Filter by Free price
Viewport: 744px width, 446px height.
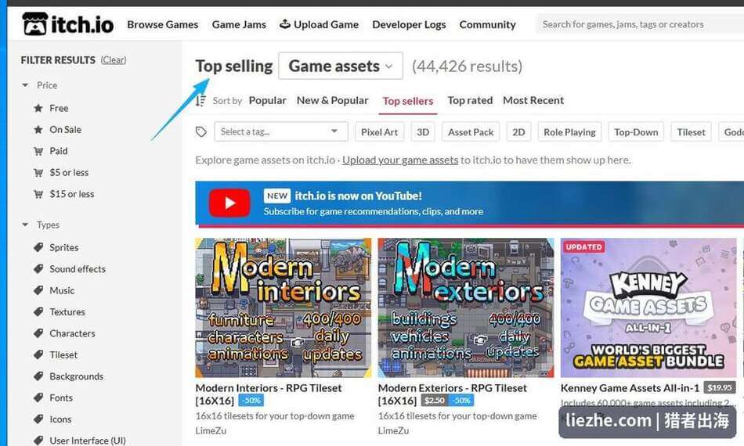tap(59, 108)
